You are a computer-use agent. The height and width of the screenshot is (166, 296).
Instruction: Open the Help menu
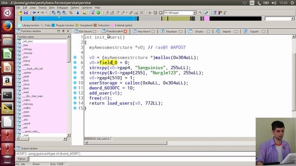(x=98, y=7)
